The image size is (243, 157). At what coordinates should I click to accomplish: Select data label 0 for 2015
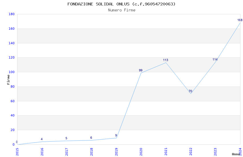point(17,142)
